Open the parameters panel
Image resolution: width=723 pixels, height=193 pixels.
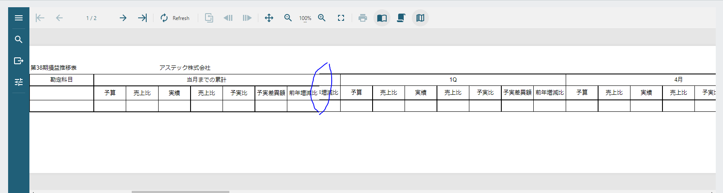pos(18,82)
